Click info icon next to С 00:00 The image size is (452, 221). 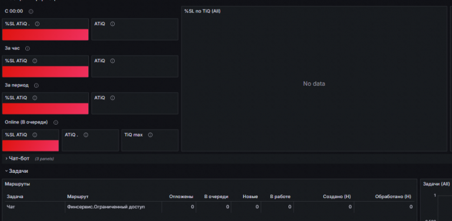click(x=31, y=12)
